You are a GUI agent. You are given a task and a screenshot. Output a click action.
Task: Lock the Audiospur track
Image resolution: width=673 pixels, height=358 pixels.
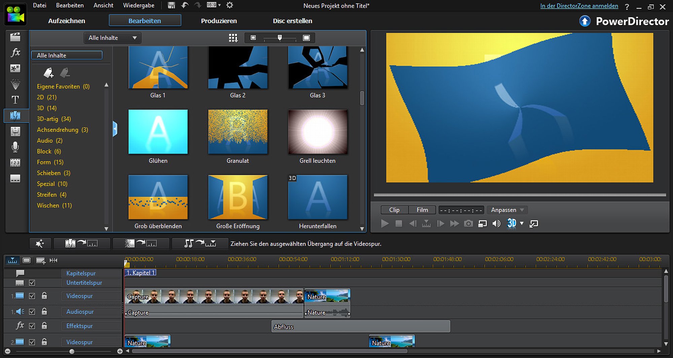click(x=44, y=312)
